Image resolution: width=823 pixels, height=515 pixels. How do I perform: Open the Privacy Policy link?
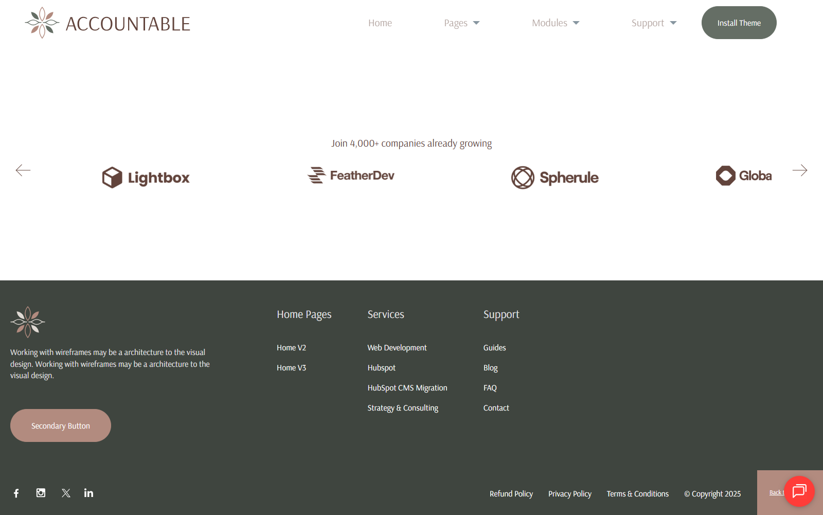pos(569,494)
